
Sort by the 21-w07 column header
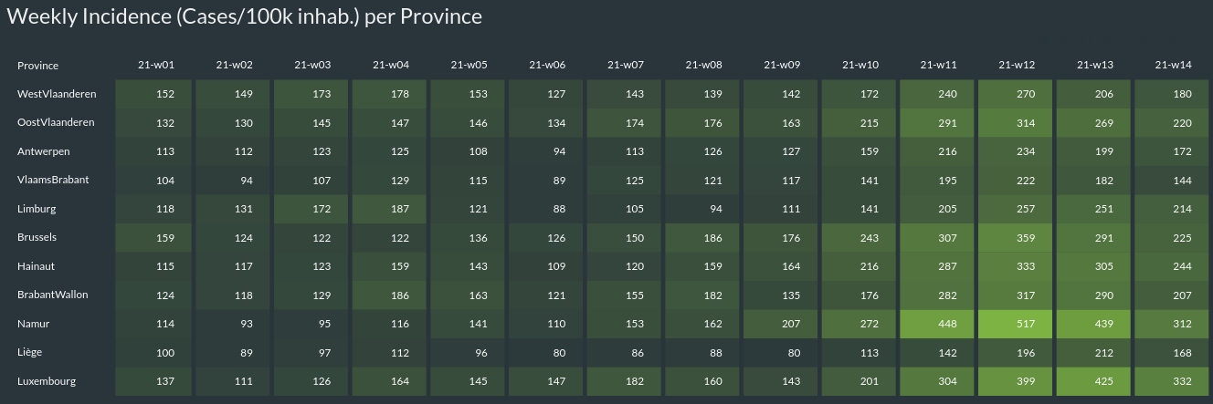(x=626, y=65)
